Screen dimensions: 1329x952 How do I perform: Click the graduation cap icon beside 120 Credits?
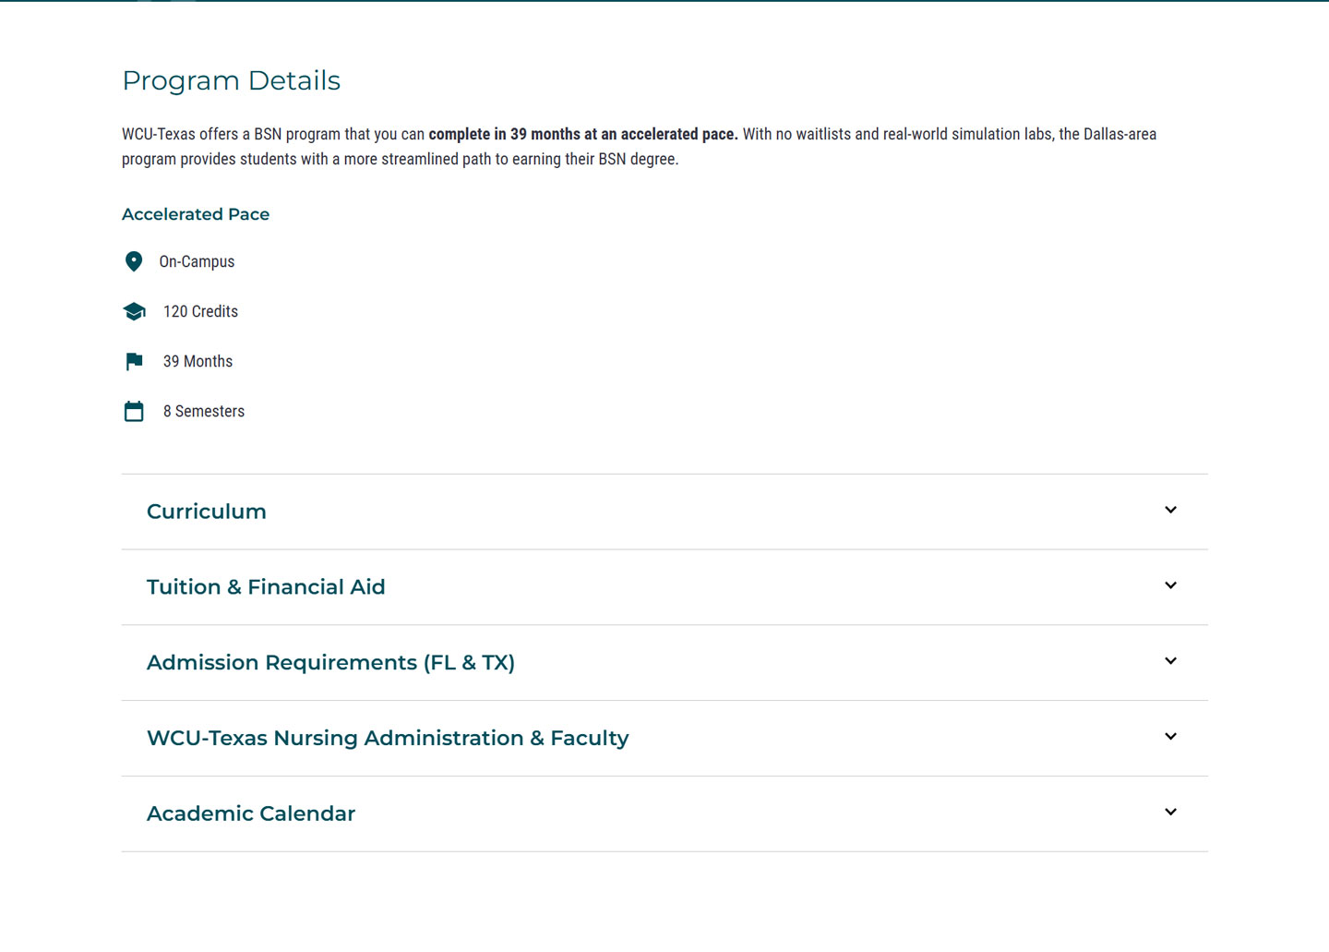134,311
